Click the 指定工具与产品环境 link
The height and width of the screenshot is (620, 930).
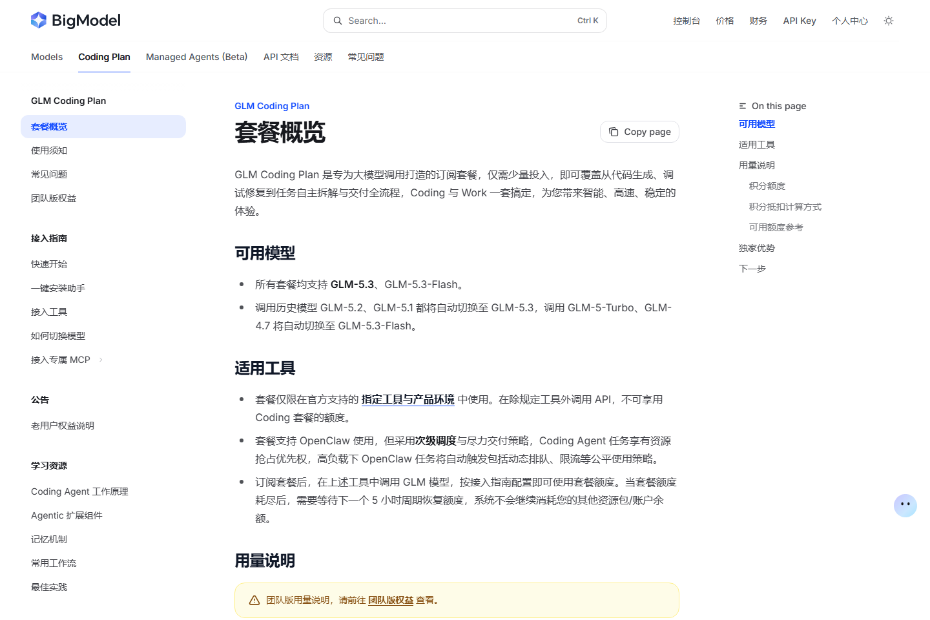point(408,399)
